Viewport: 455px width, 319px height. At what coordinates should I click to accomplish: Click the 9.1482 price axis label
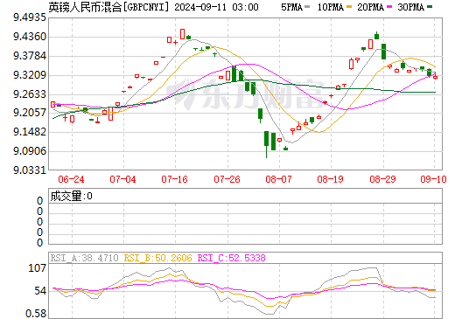coord(30,132)
